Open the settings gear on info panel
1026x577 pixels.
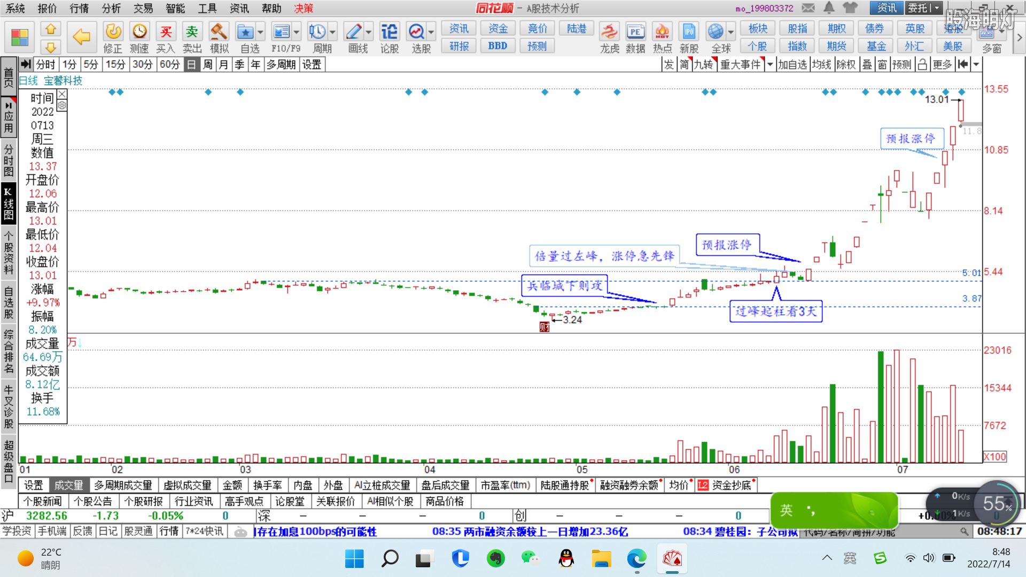pos(62,106)
